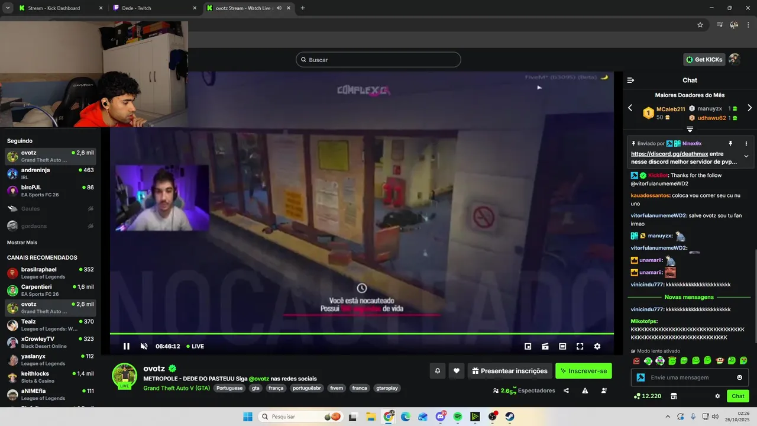
Task: Collapse the leaderboard handle below donors
Action: [690, 128]
